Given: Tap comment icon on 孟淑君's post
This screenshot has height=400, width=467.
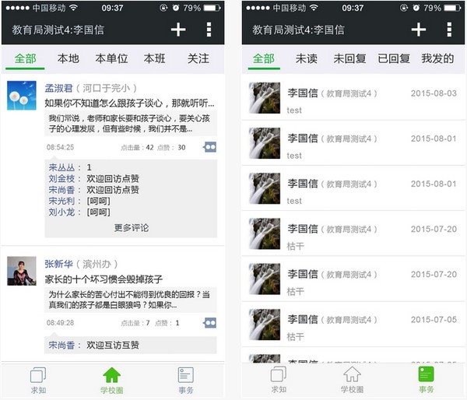Looking at the screenshot, I should pyautogui.click(x=210, y=147).
